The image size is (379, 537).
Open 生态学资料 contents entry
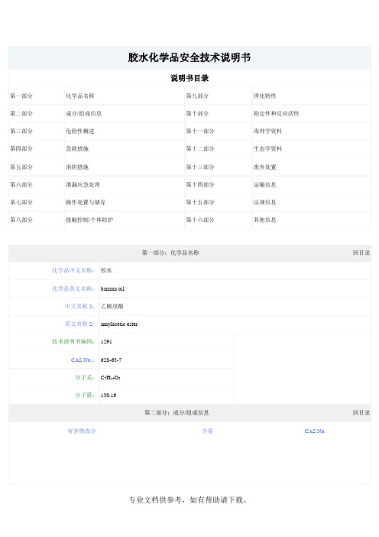[x=268, y=148]
